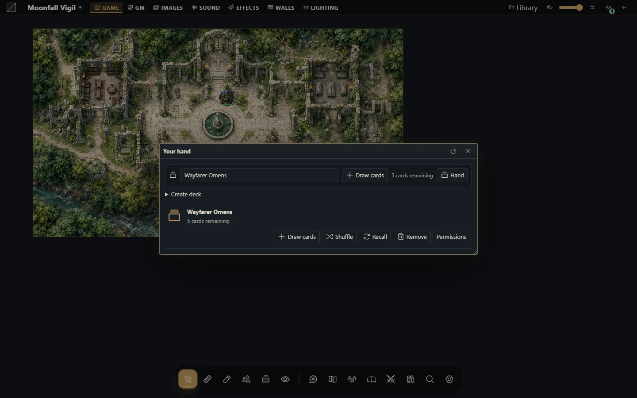Click Draw cards next to deck selector
Viewport: 637px width, 398px height.
(x=365, y=175)
